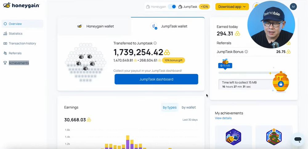
Task: Click the Christmas tree achievement badge
Action: click(x=274, y=136)
